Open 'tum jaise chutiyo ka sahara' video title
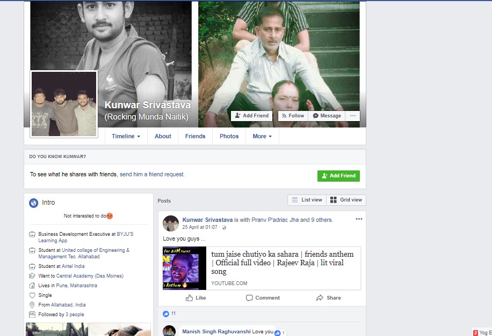 click(283, 263)
